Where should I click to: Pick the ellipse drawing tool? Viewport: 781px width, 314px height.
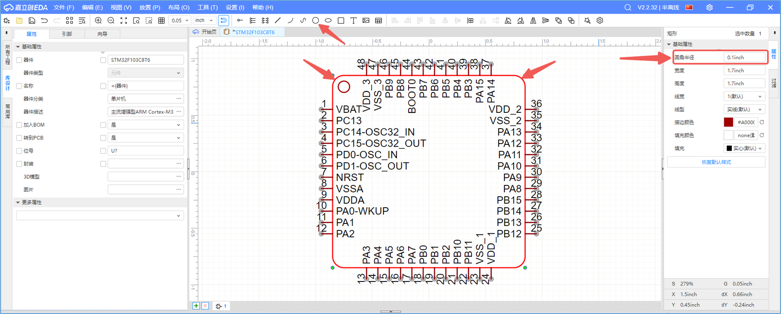[x=328, y=21]
